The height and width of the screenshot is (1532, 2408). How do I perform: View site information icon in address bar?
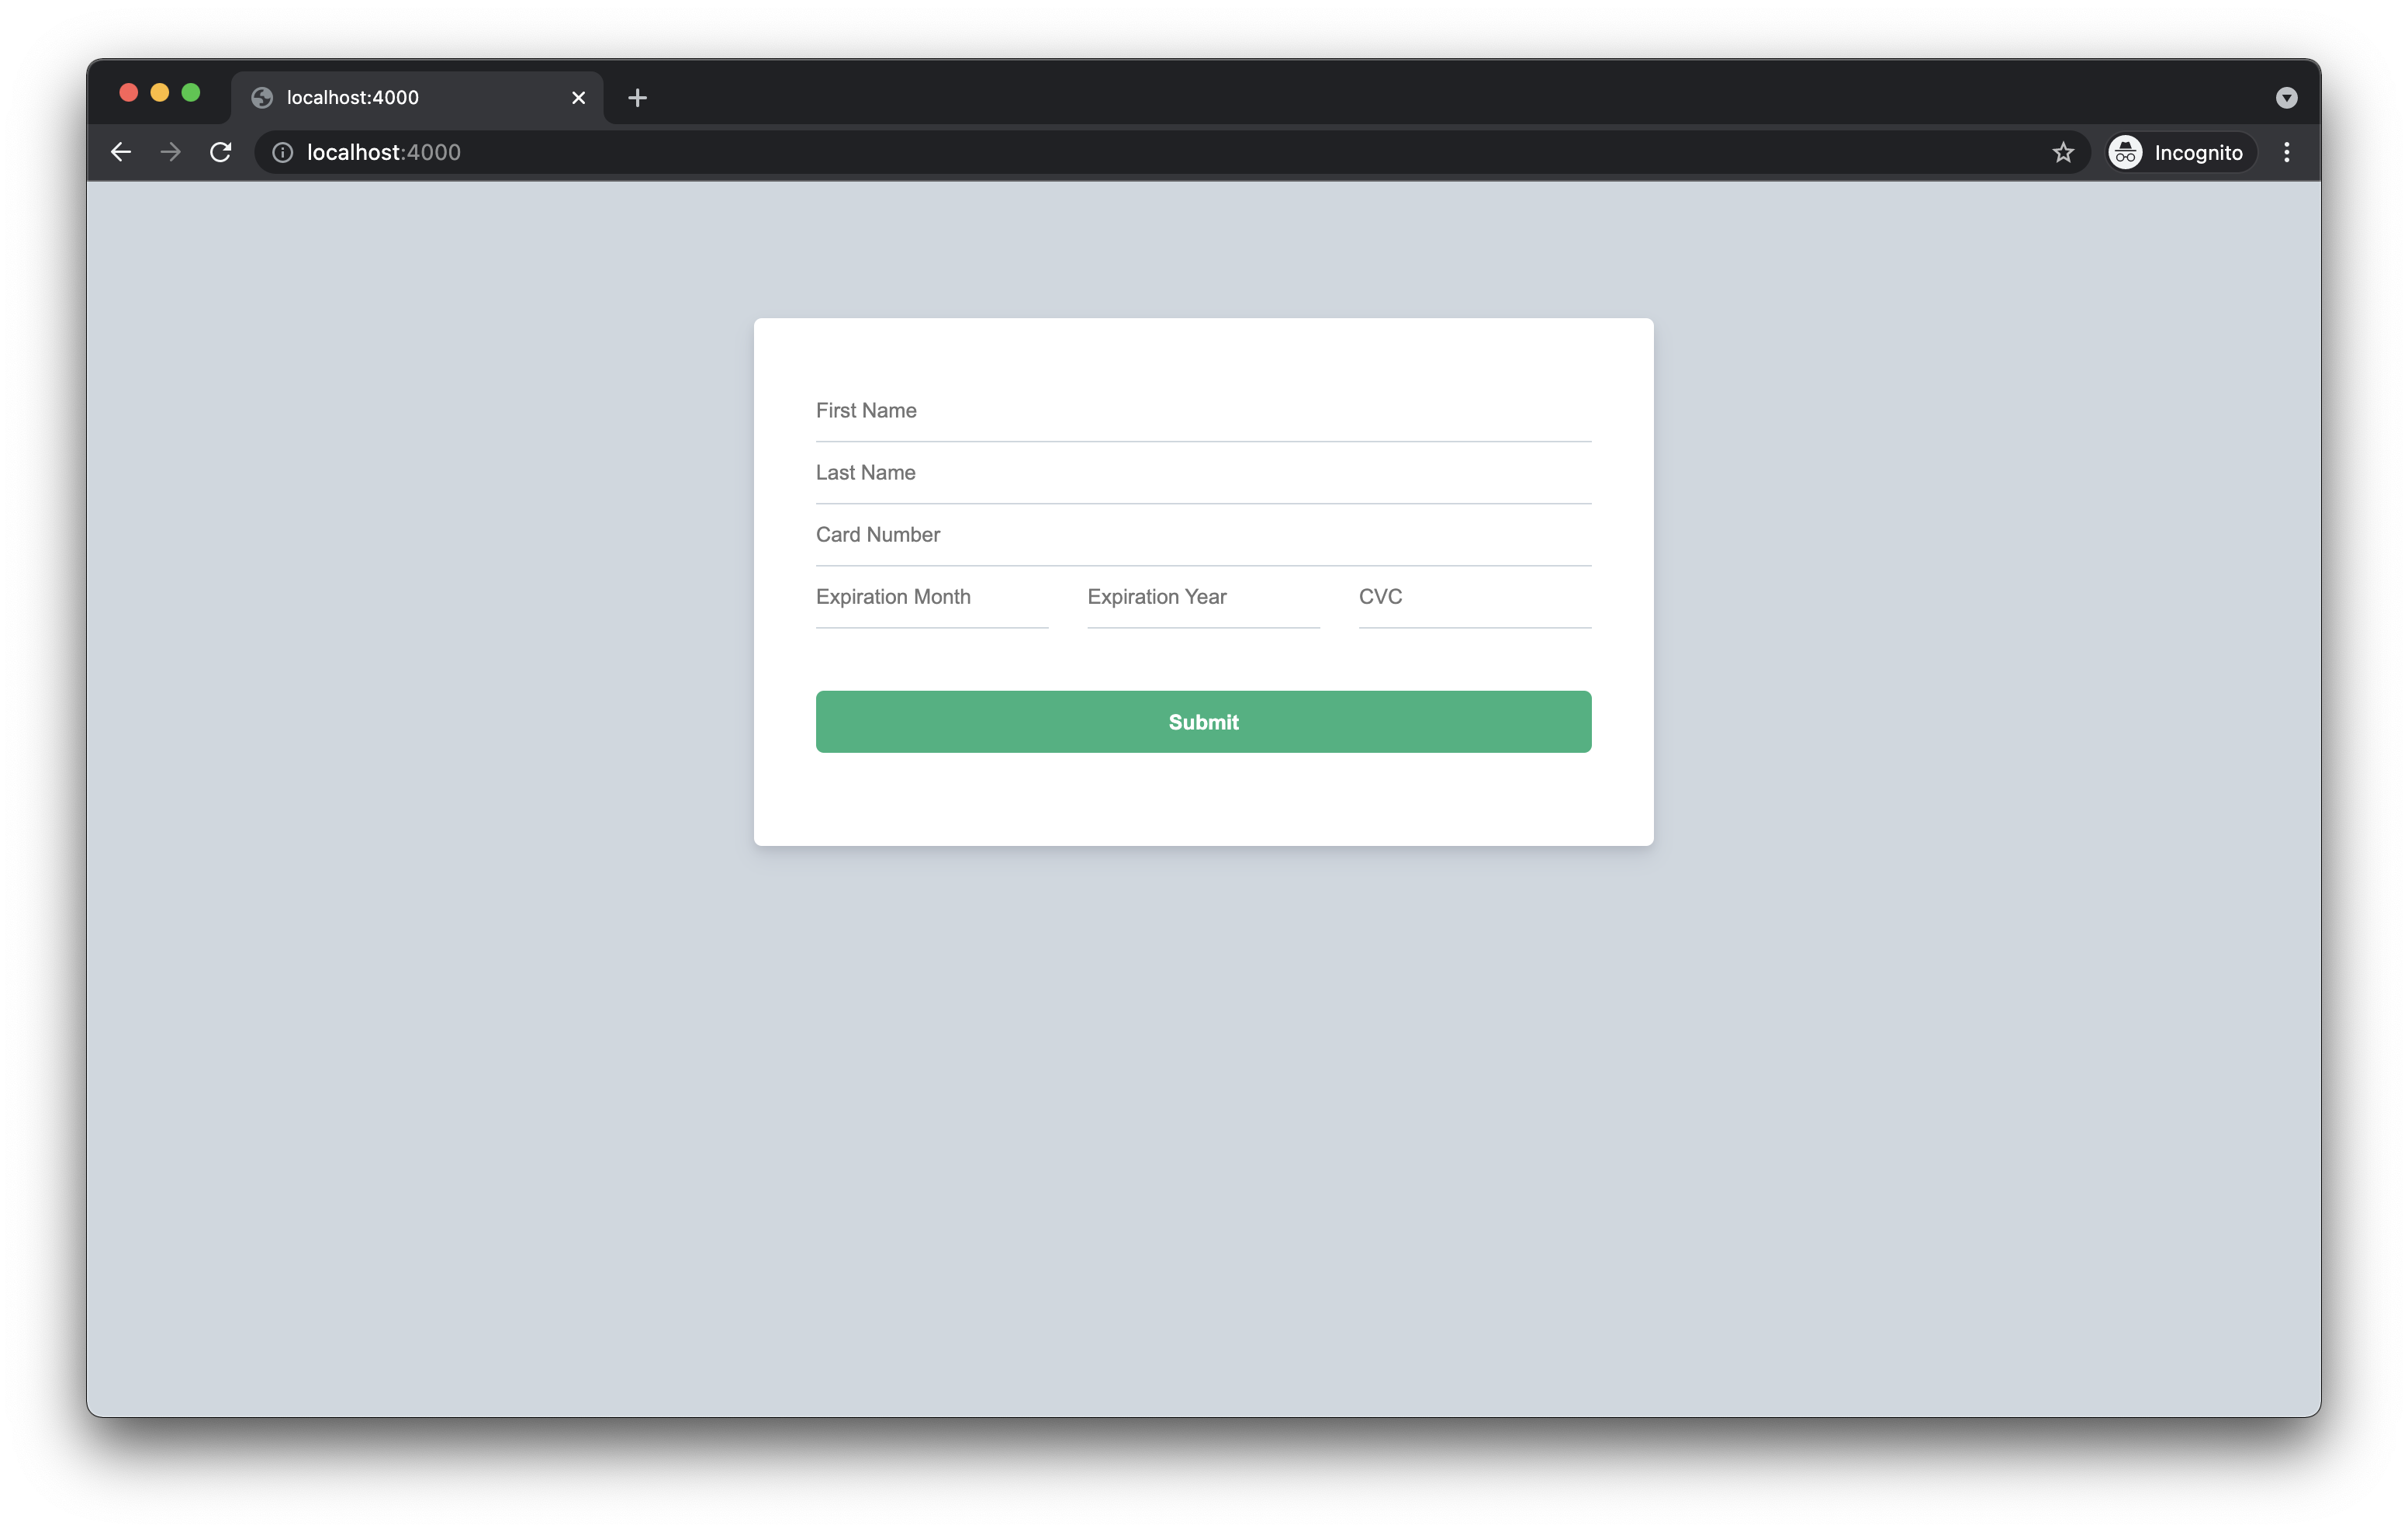tap(283, 152)
